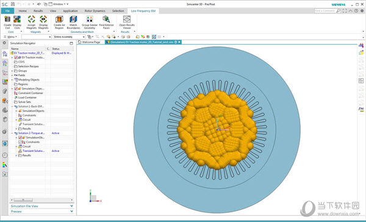Click the save icon in title bar
This screenshot has height=222, width=366.
click(x=13, y=4)
